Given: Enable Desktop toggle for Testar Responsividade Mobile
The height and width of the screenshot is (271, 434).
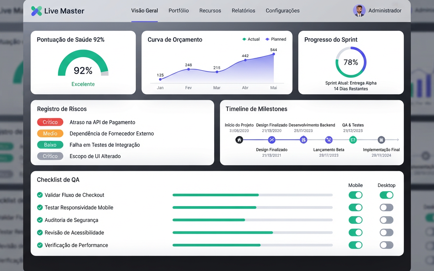Looking at the screenshot, I should 387,207.
